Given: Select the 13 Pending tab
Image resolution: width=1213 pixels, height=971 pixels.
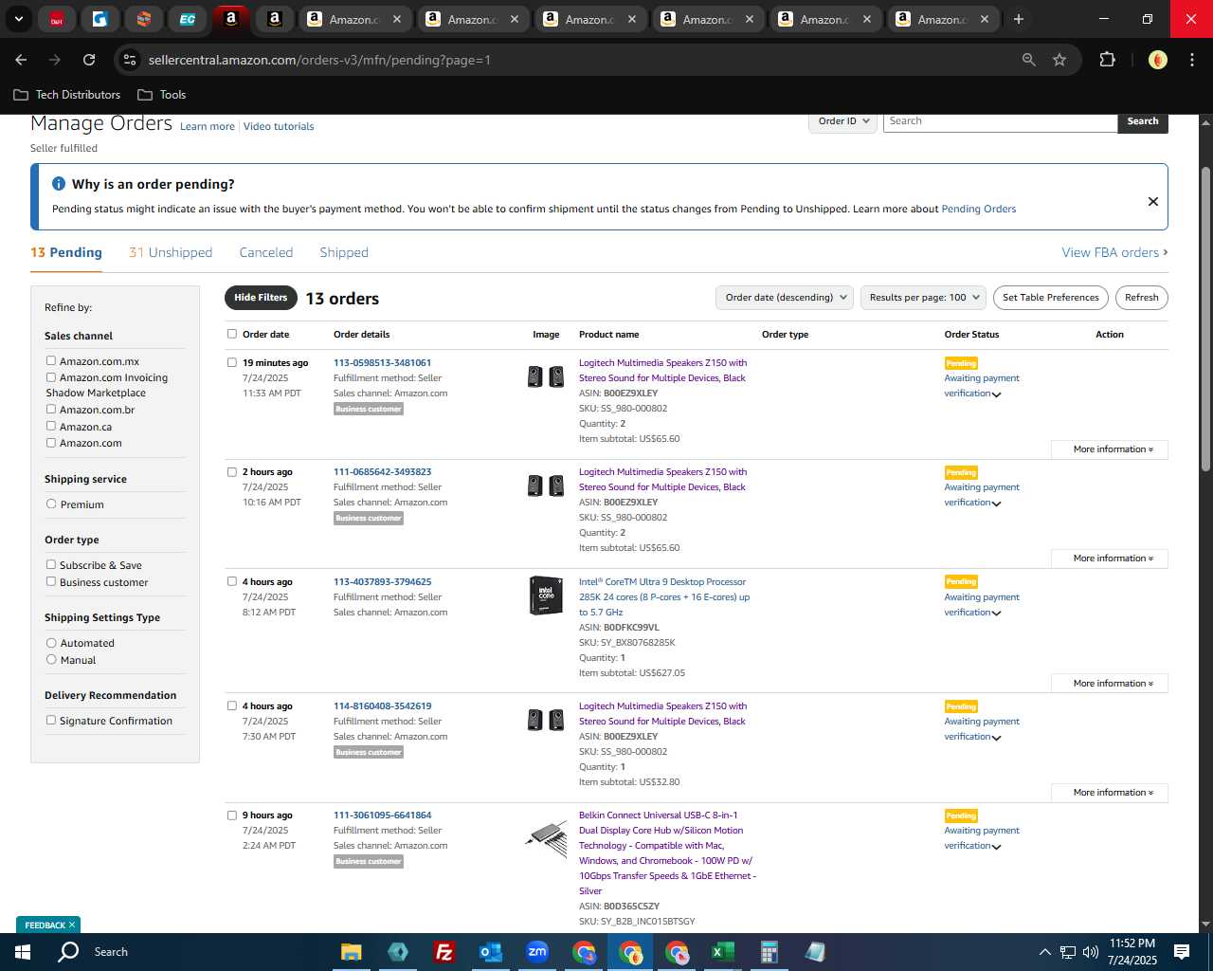Looking at the screenshot, I should pyautogui.click(x=66, y=252).
